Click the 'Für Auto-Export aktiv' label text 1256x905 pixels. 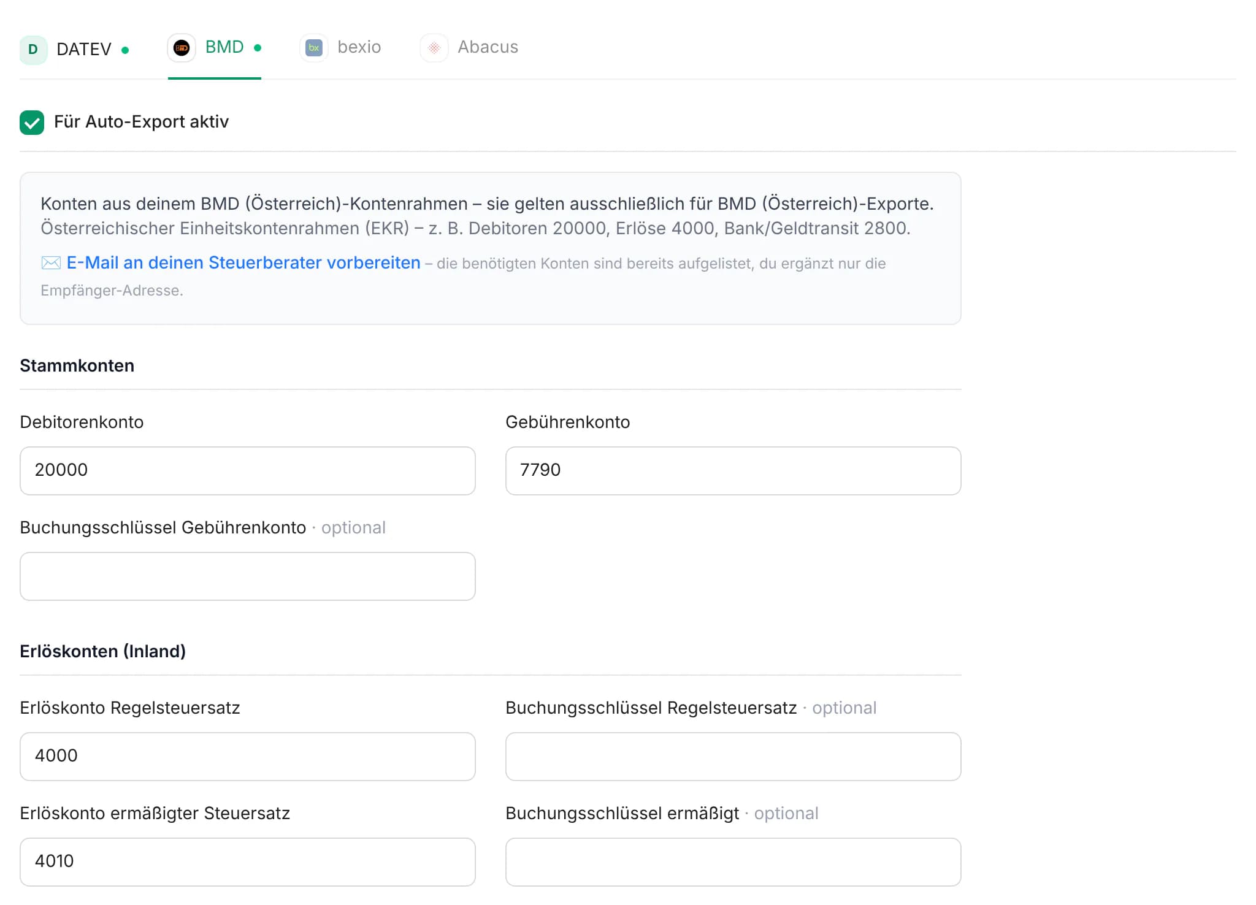142,121
